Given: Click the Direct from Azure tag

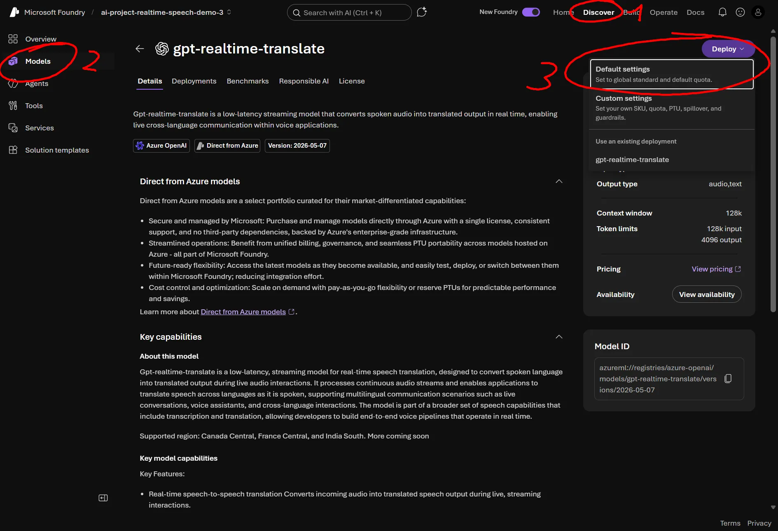Looking at the screenshot, I should click(227, 146).
